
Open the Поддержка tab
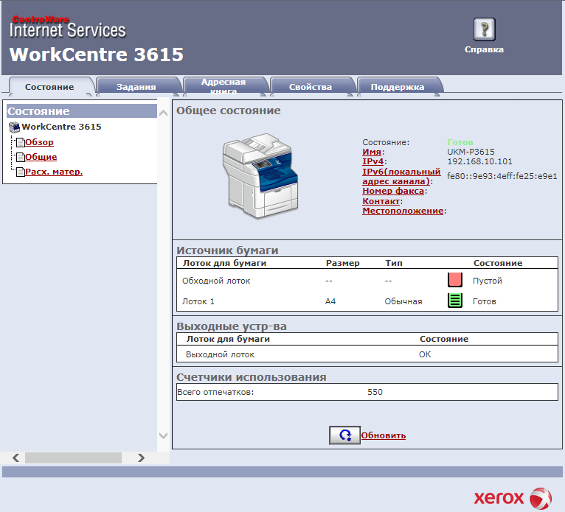398,87
